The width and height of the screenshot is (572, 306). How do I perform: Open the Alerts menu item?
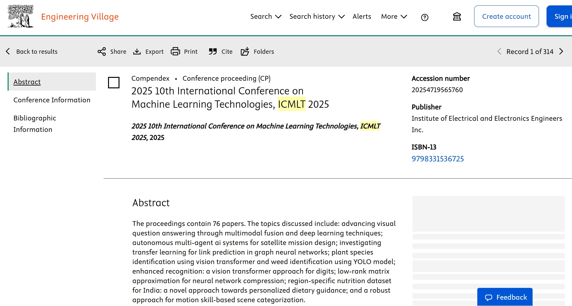tap(362, 17)
